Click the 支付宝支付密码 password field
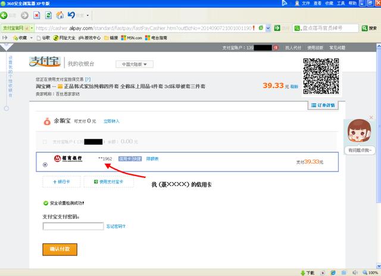Viewport: 381px width, 276px height. point(73,226)
